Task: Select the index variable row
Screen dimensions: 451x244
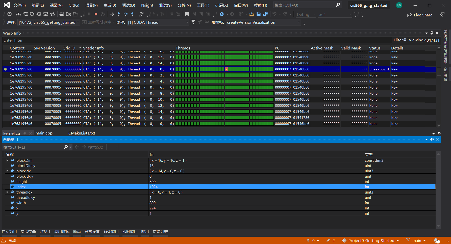Action: pos(219,187)
